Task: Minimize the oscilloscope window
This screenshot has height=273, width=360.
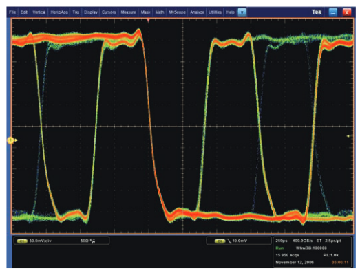Action: [333, 12]
